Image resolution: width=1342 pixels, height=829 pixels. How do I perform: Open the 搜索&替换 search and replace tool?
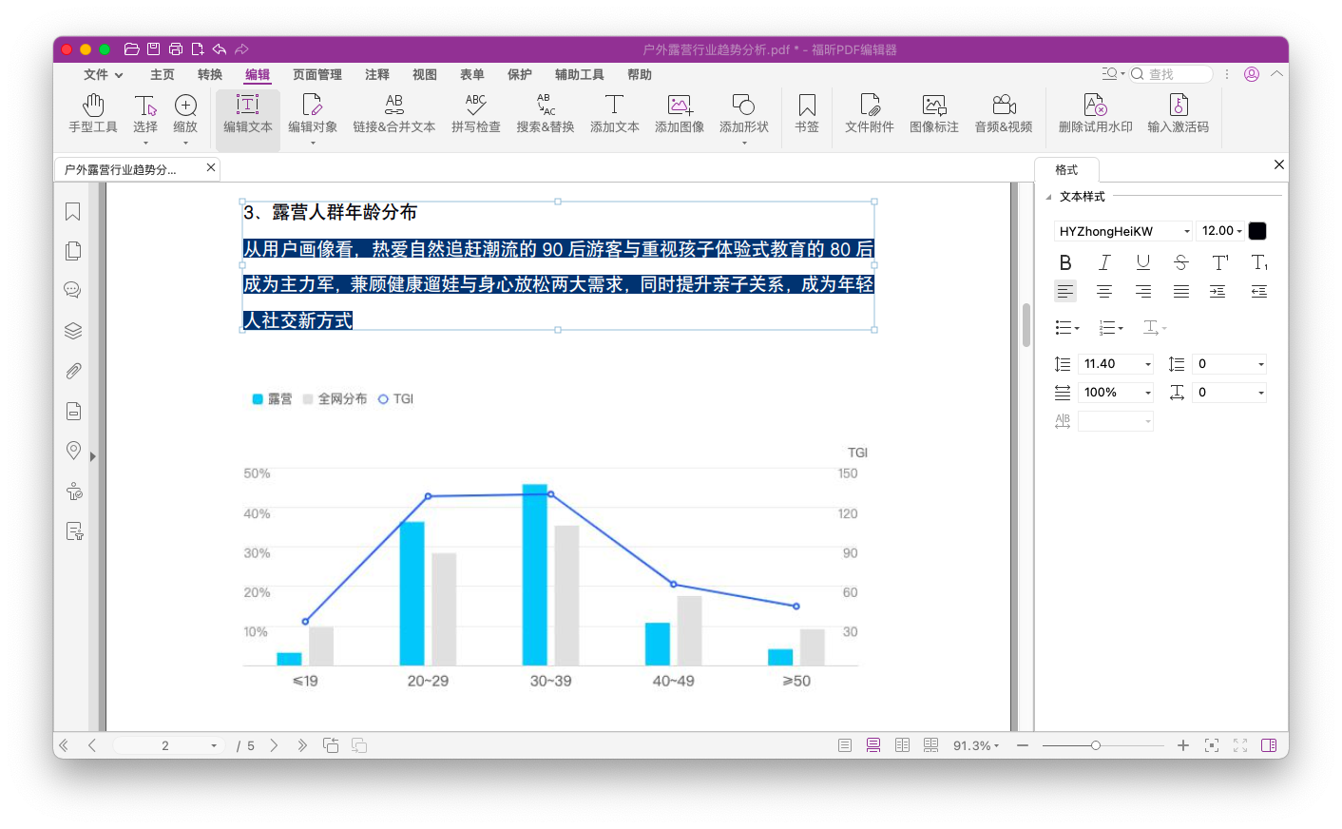click(545, 112)
